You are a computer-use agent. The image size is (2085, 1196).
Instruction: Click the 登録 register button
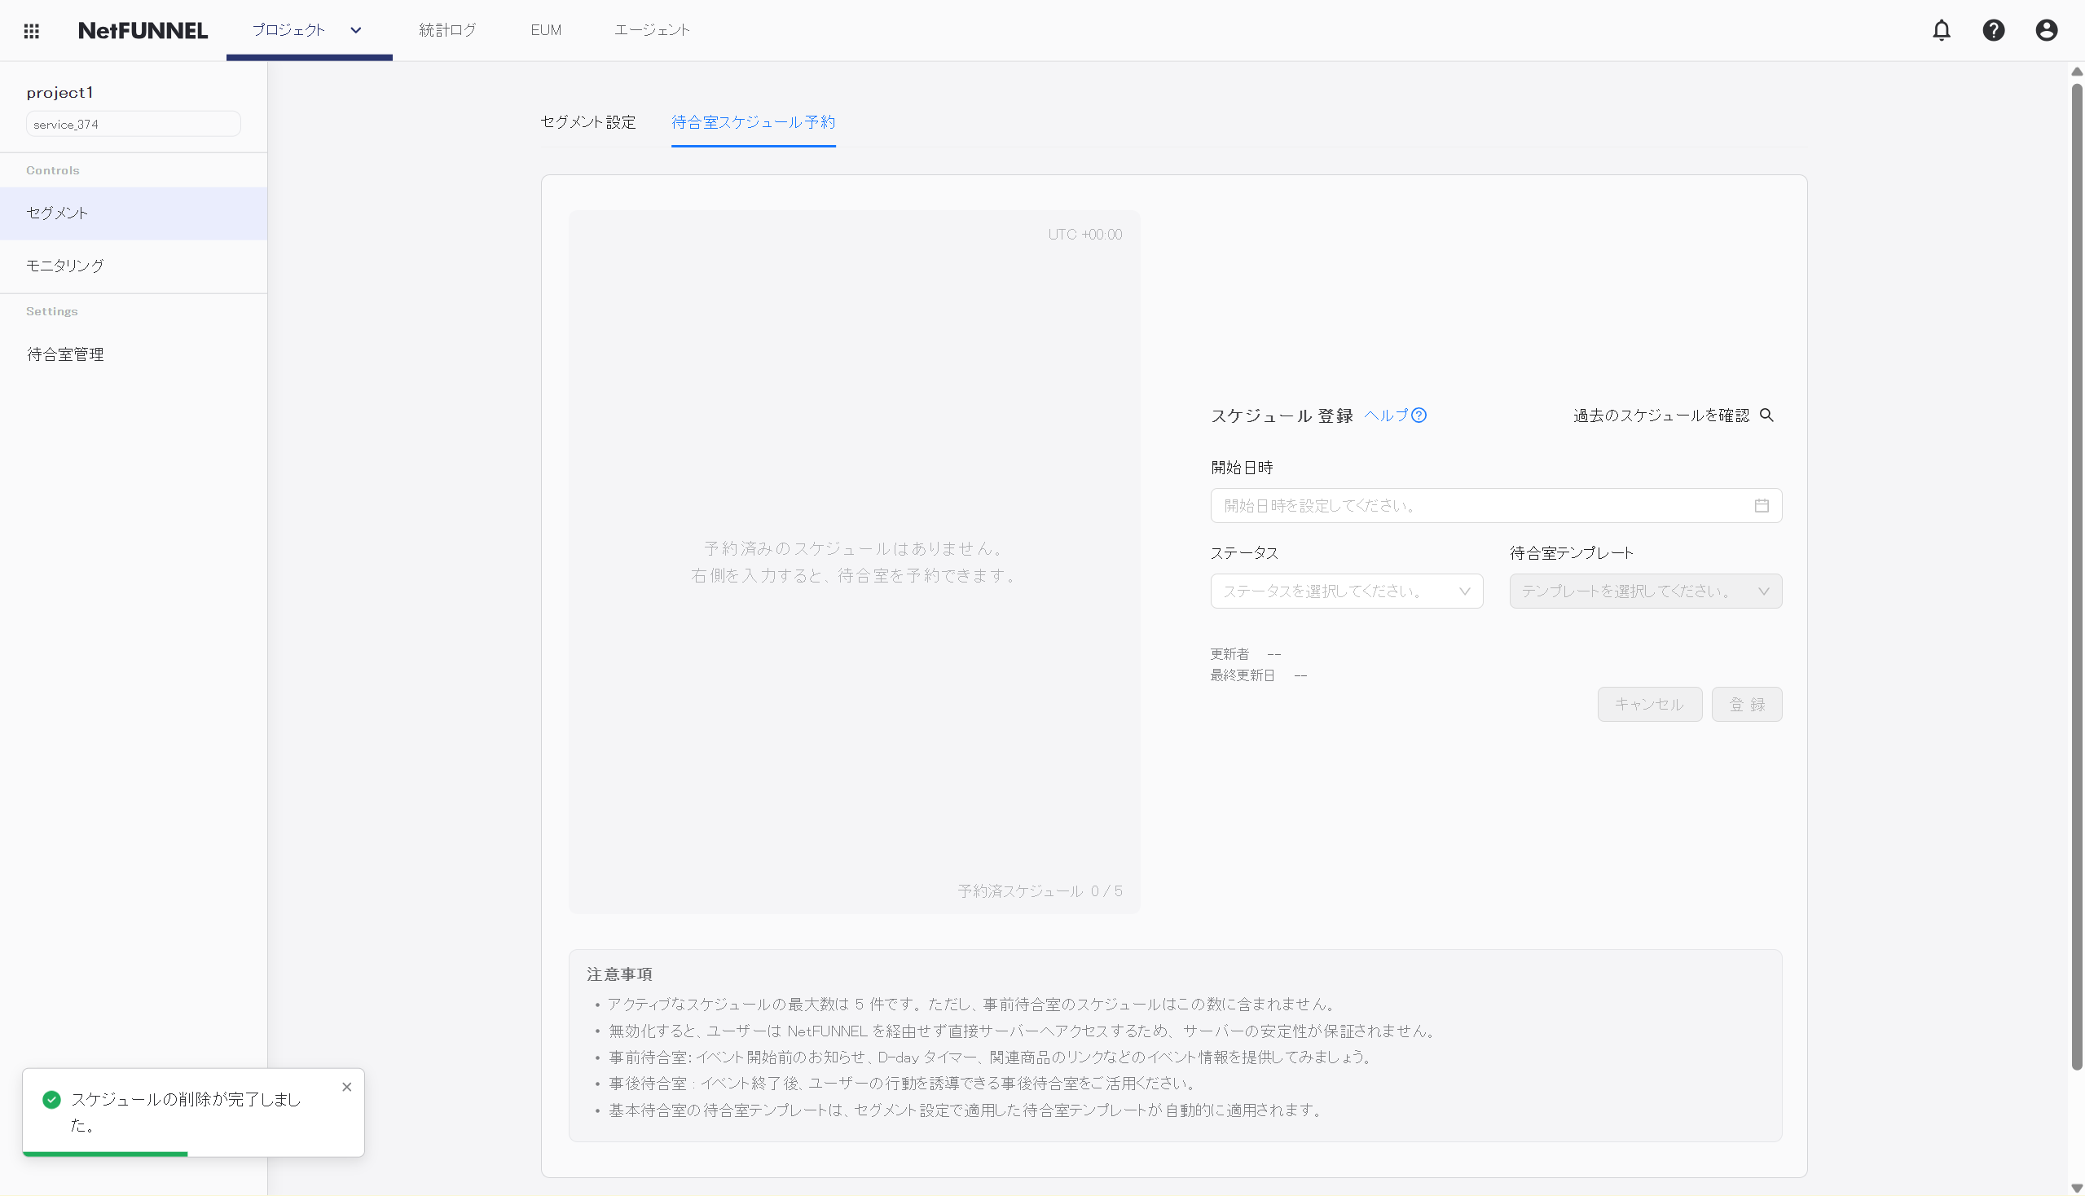[x=1747, y=704]
